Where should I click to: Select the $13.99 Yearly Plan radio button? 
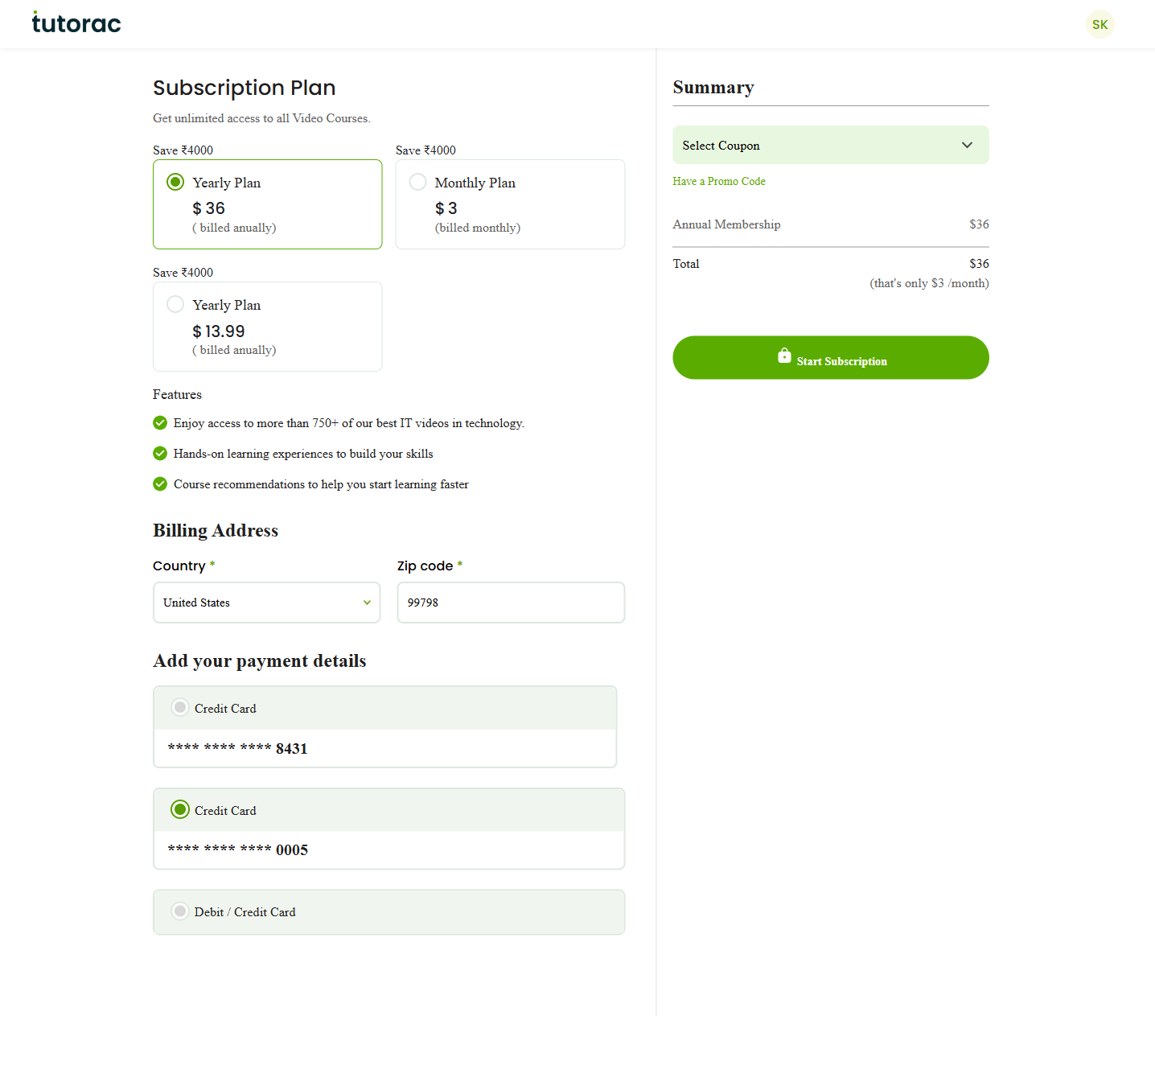175,304
